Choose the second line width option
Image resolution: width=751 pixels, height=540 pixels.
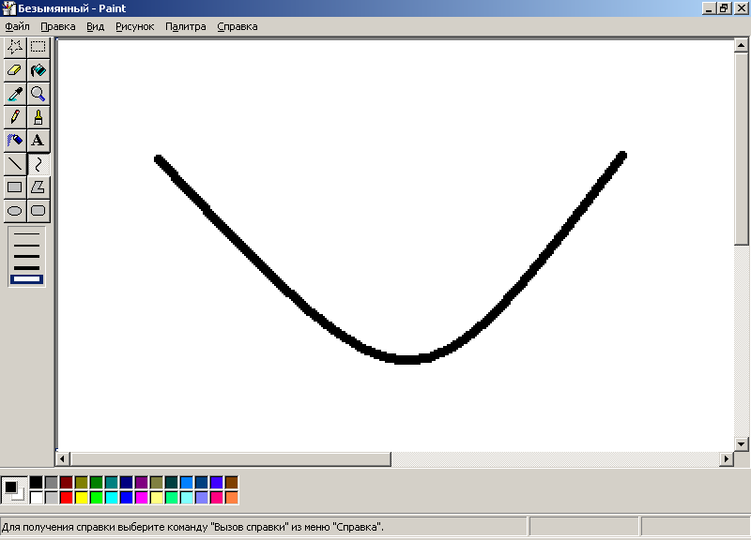point(27,246)
